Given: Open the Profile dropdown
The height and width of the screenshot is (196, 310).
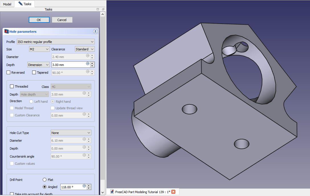Looking at the screenshot, I should [56, 42].
